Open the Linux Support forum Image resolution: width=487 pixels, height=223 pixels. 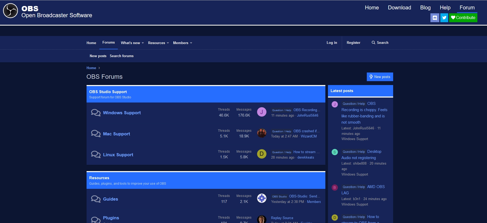118,155
